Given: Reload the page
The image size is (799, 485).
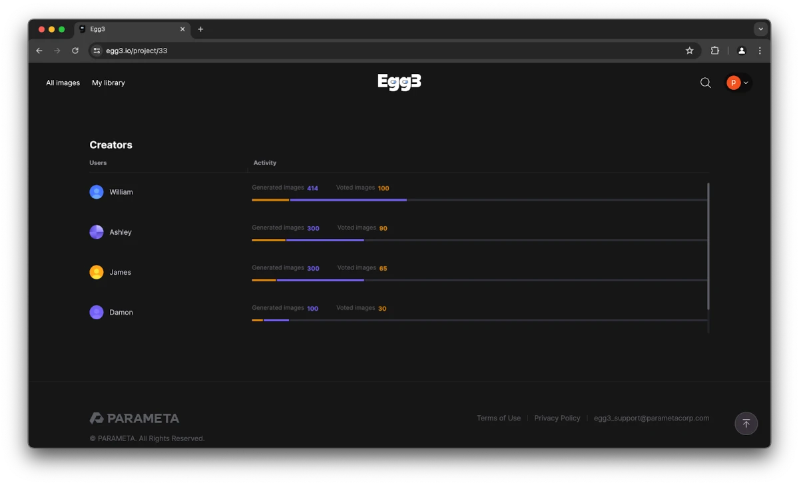Looking at the screenshot, I should (75, 51).
